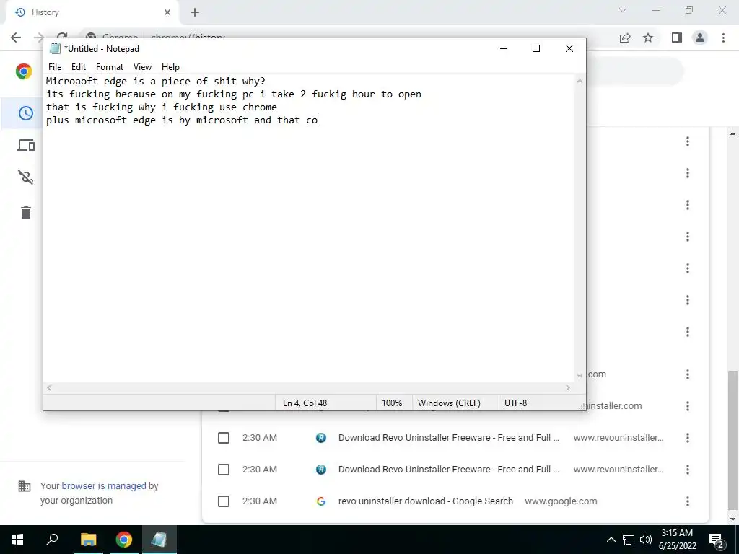
Task: Click the word 'chrome' in Notepad text
Action: coord(260,107)
